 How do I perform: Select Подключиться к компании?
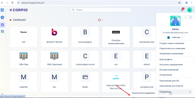(172, 48)
